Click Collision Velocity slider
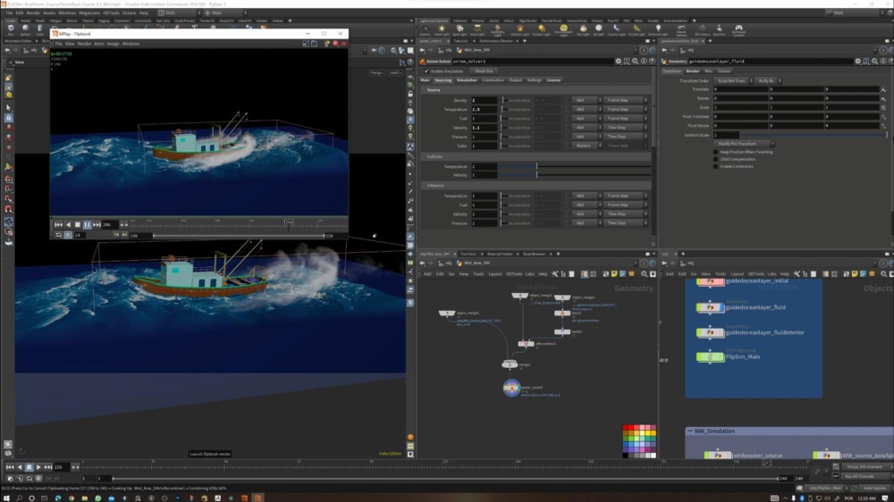The width and height of the screenshot is (894, 502). (574, 175)
